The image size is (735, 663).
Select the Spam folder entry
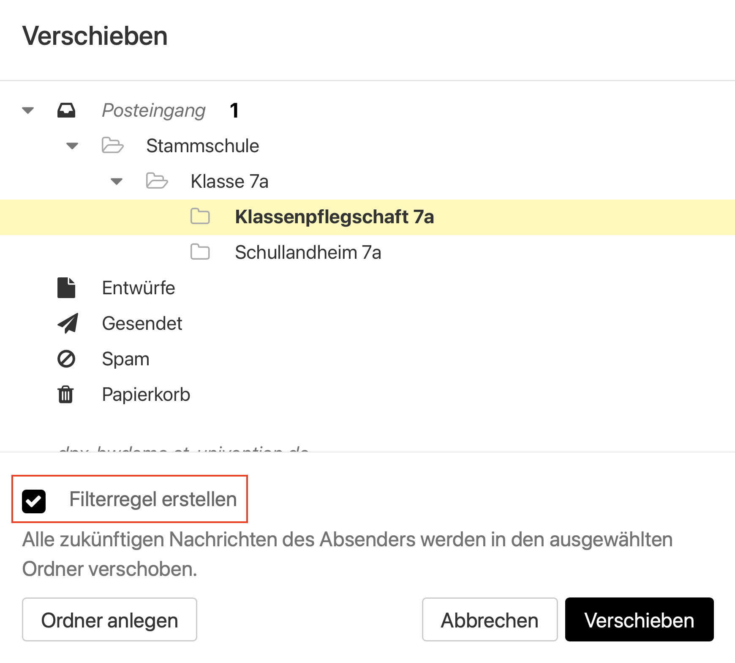pyautogui.click(x=125, y=359)
